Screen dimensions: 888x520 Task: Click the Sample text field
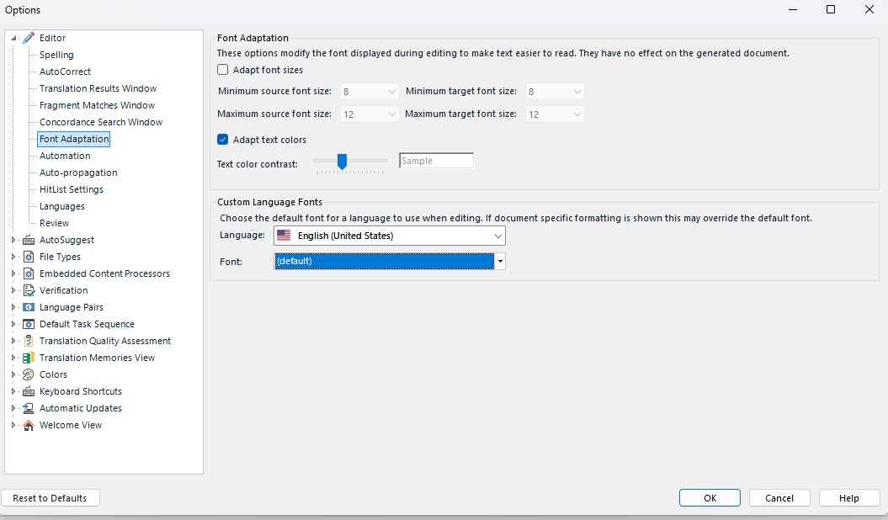(435, 160)
